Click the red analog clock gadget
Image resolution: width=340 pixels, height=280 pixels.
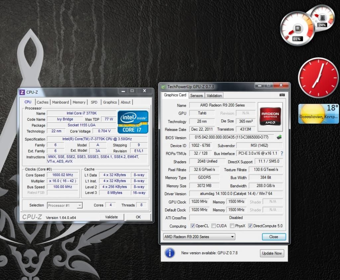tap(318, 77)
